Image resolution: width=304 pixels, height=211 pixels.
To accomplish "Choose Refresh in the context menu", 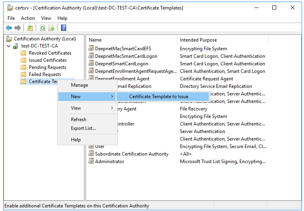I will 78,120.
